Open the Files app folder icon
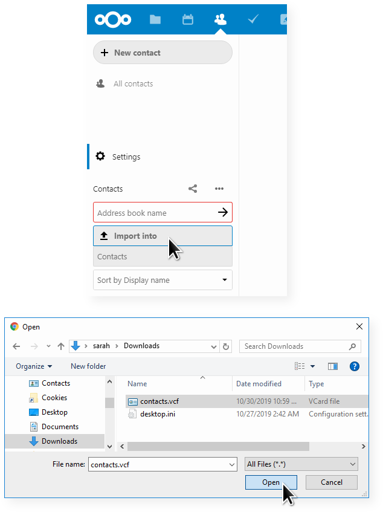This screenshot has height=512, width=383. click(155, 19)
